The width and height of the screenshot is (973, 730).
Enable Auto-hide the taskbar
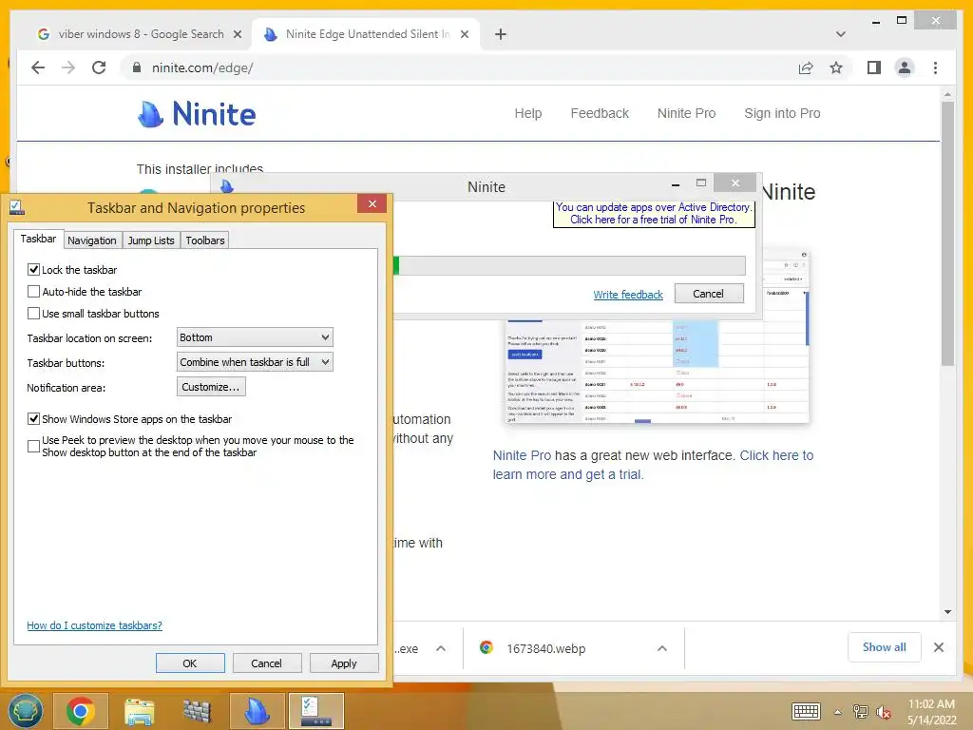pyautogui.click(x=33, y=291)
